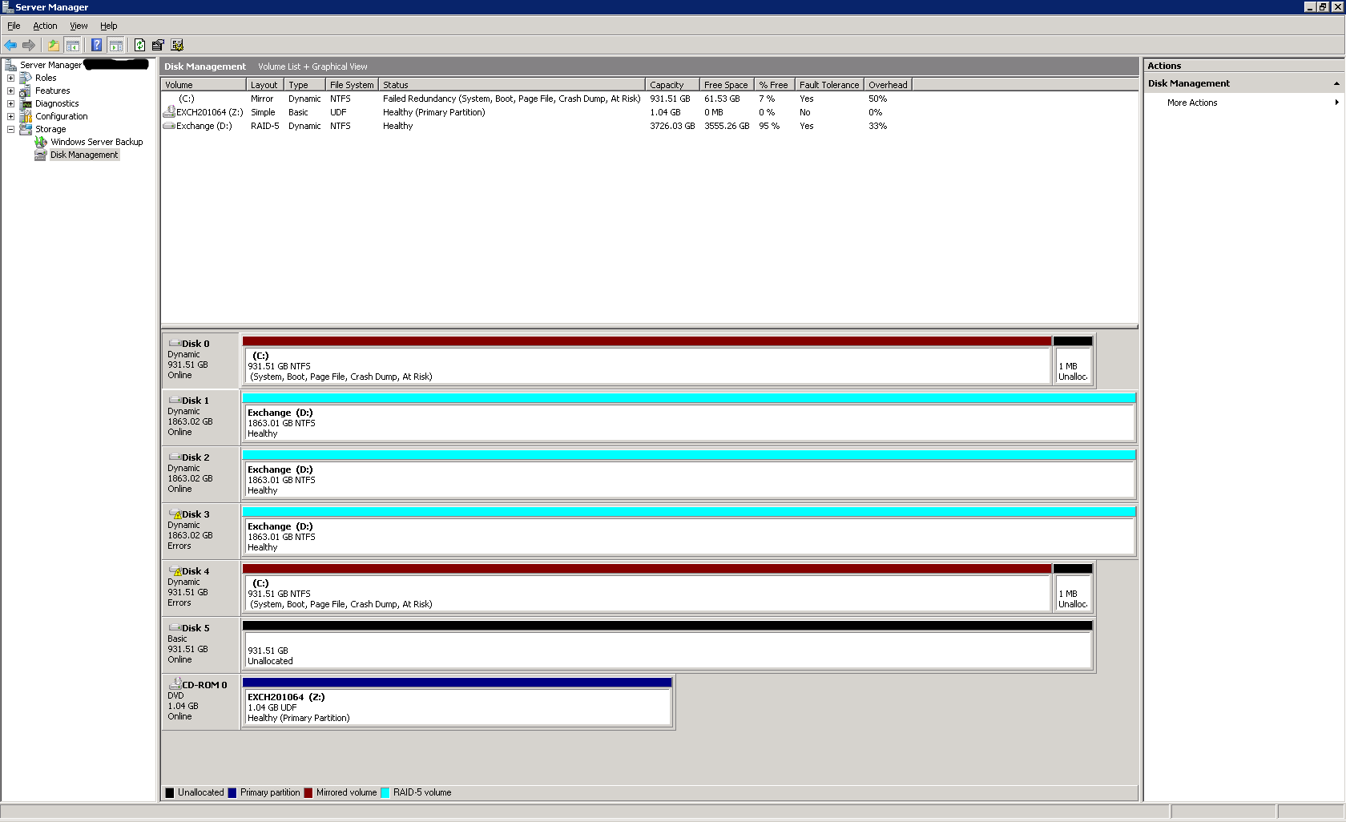Screen dimensions: 1346x822
Task: Open Windows Server Backup in the tree
Action: [96, 142]
